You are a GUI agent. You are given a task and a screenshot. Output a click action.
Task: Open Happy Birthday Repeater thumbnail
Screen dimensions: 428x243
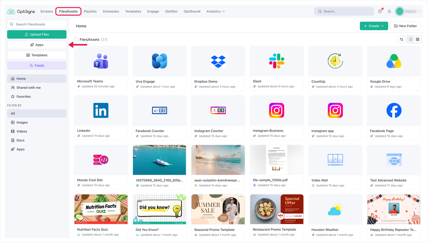pos(394,209)
